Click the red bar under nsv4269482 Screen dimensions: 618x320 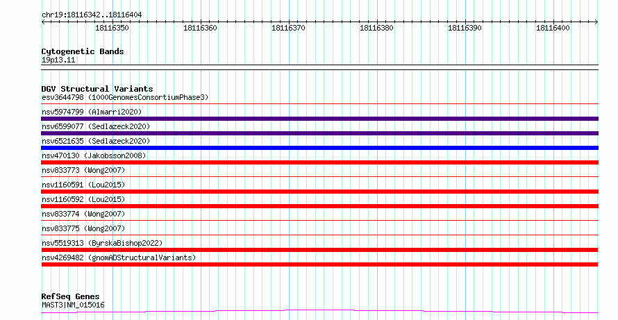coord(319,264)
